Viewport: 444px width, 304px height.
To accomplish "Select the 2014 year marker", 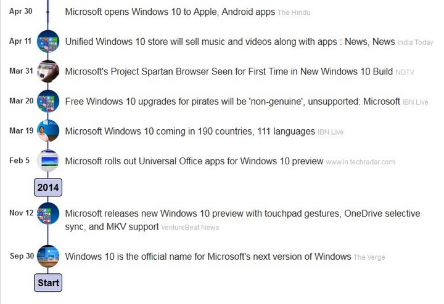I will click(x=48, y=186).
